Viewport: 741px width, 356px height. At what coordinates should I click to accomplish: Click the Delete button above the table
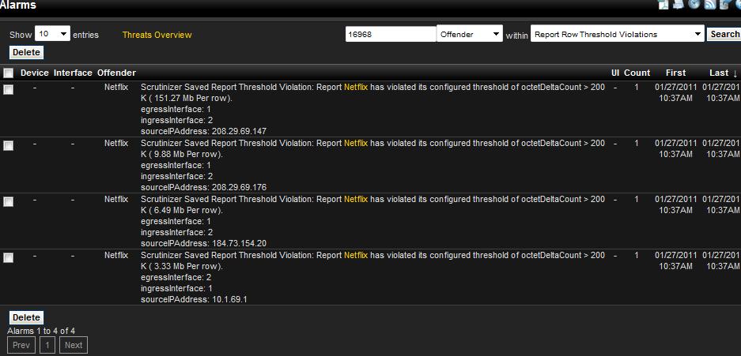coord(26,52)
